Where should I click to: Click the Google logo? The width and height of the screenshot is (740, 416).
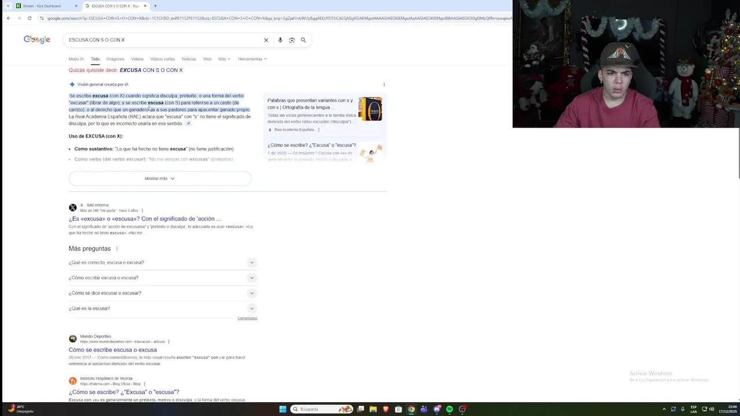pyautogui.click(x=37, y=39)
